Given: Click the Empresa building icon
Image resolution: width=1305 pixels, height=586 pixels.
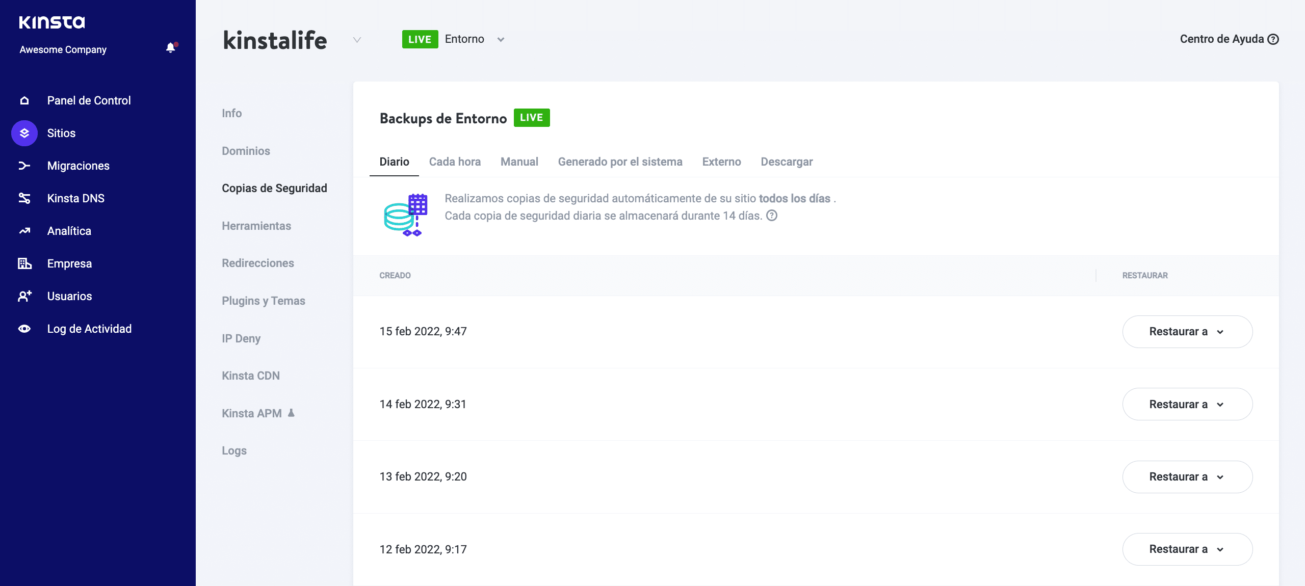Looking at the screenshot, I should (x=24, y=263).
